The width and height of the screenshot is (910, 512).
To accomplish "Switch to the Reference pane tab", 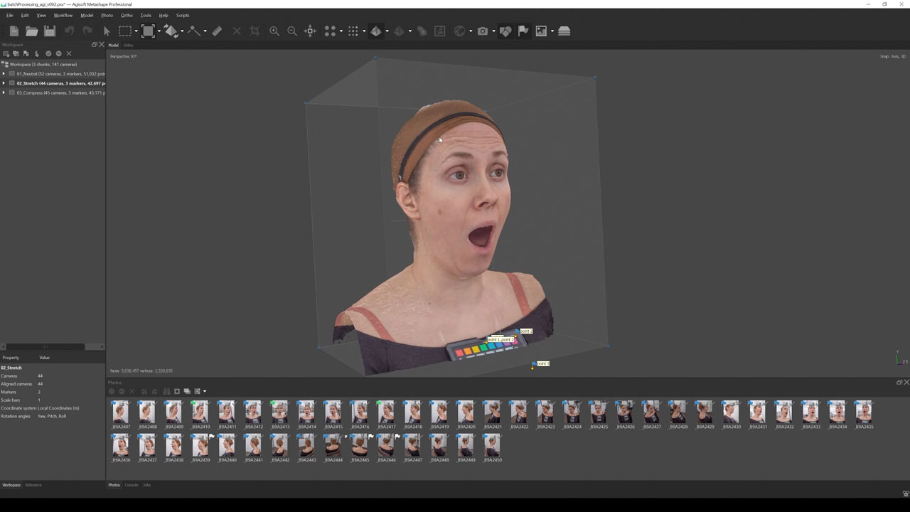I will 33,485.
